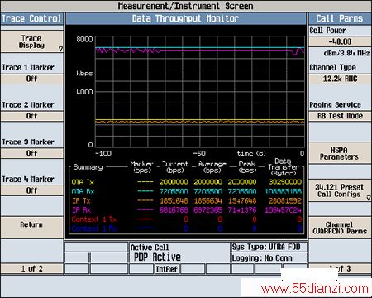Toggle Trace 3 Marker Off value
Viewport: 372px width, 298px height.
(32, 153)
